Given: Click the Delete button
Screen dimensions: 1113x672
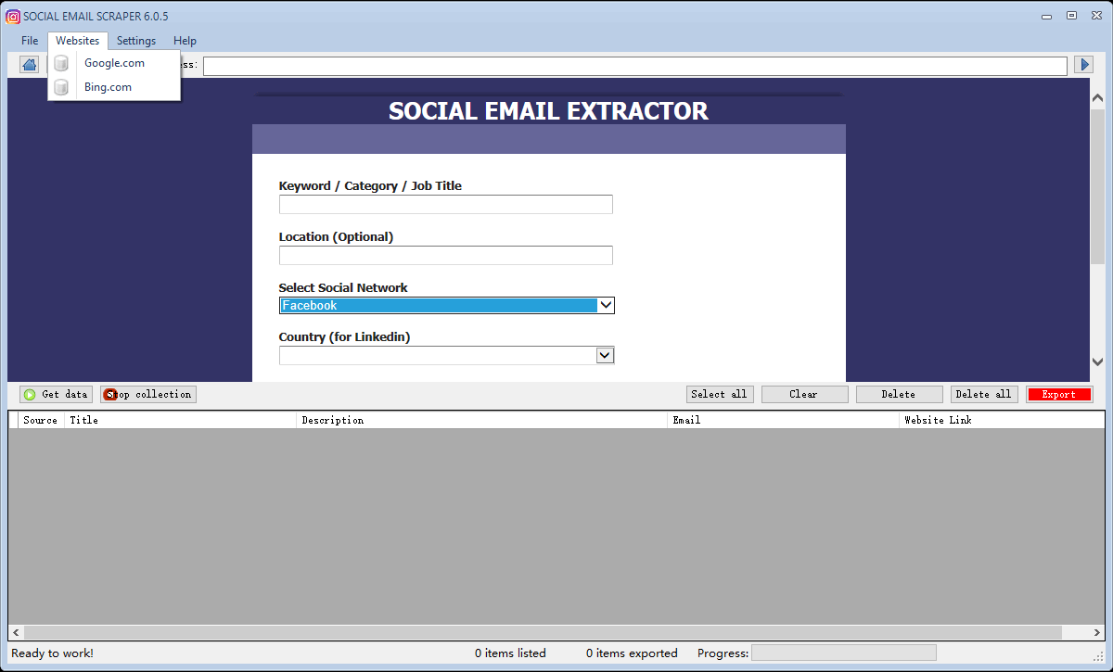Looking at the screenshot, I should (x=900, y=394).
